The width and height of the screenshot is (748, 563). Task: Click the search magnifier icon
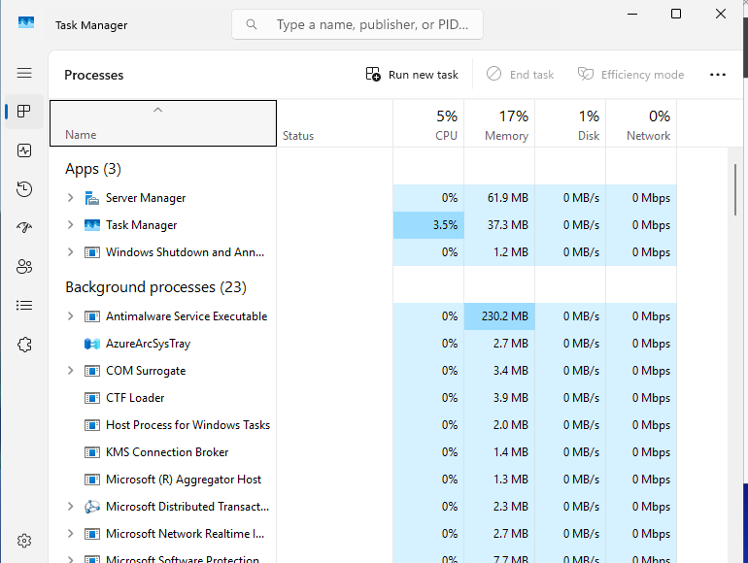point(252,24)
